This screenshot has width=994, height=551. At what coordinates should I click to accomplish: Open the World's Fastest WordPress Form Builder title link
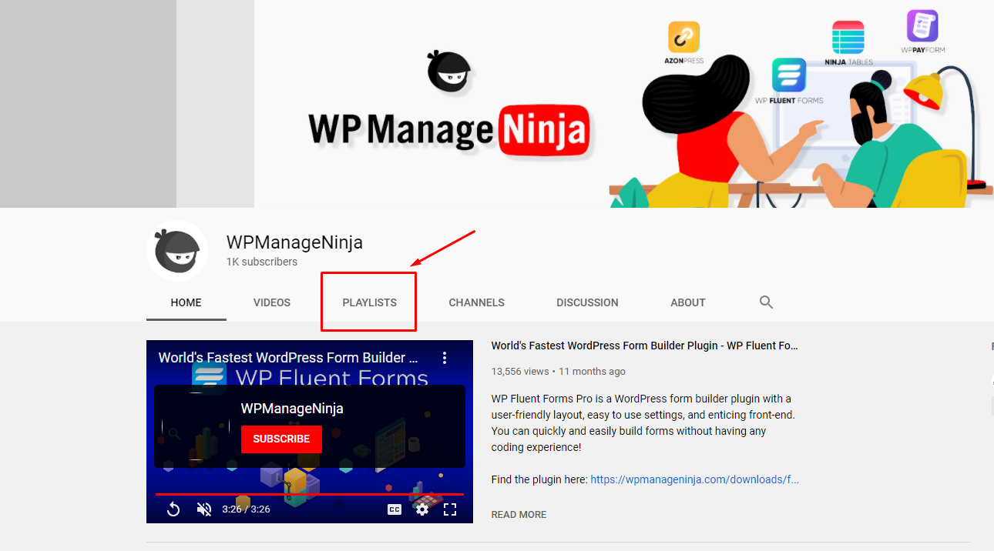[645, 346]
